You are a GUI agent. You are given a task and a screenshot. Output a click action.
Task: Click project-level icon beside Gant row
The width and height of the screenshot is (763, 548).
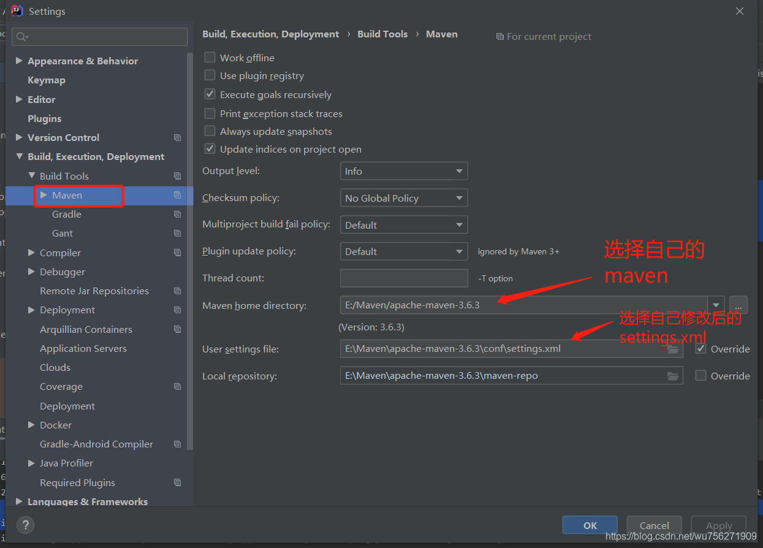click(x=177, y=234)
